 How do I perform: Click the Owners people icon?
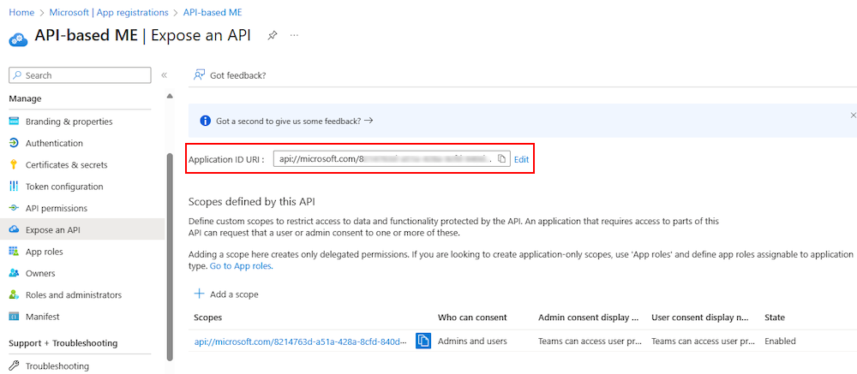pos(15,274)
